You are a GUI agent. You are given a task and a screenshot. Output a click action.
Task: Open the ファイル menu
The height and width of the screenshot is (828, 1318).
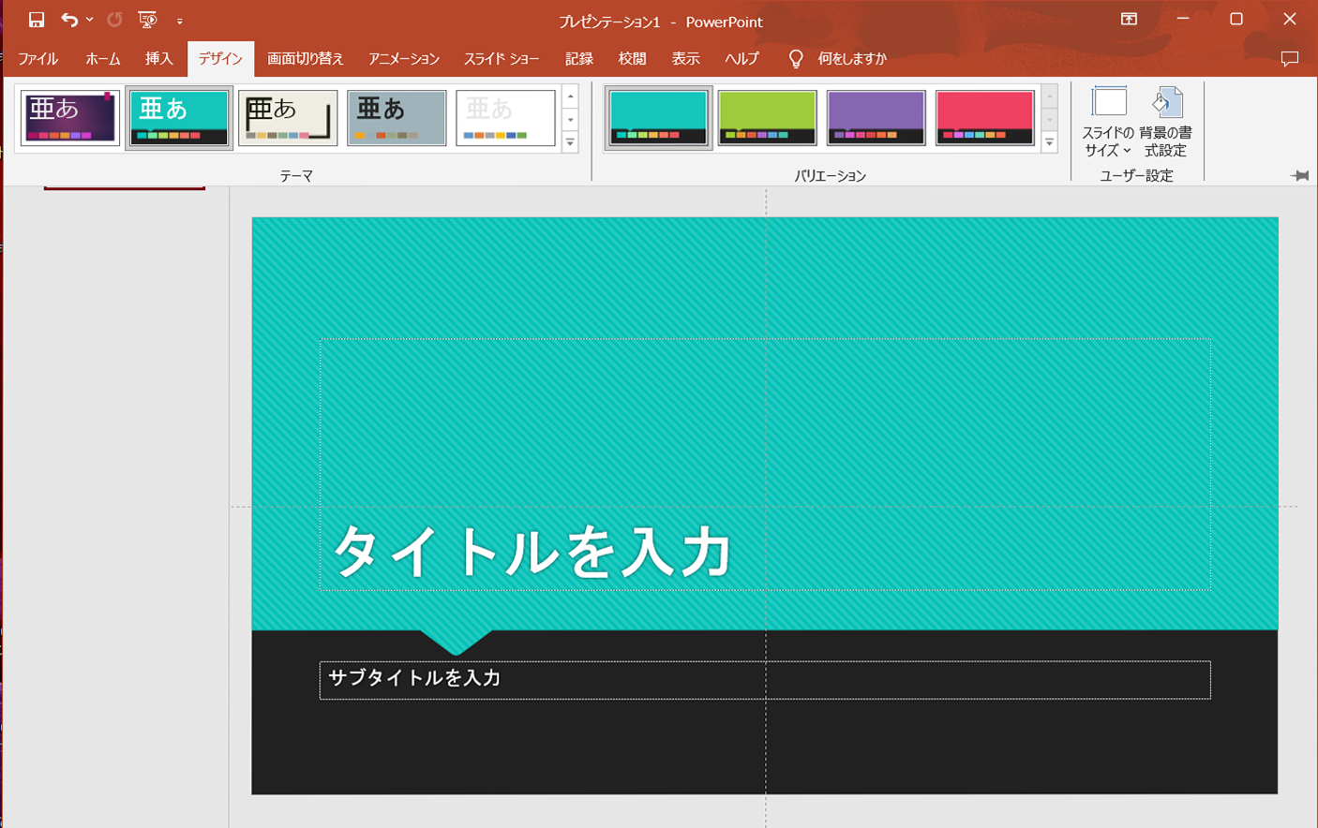click(37, 58)
